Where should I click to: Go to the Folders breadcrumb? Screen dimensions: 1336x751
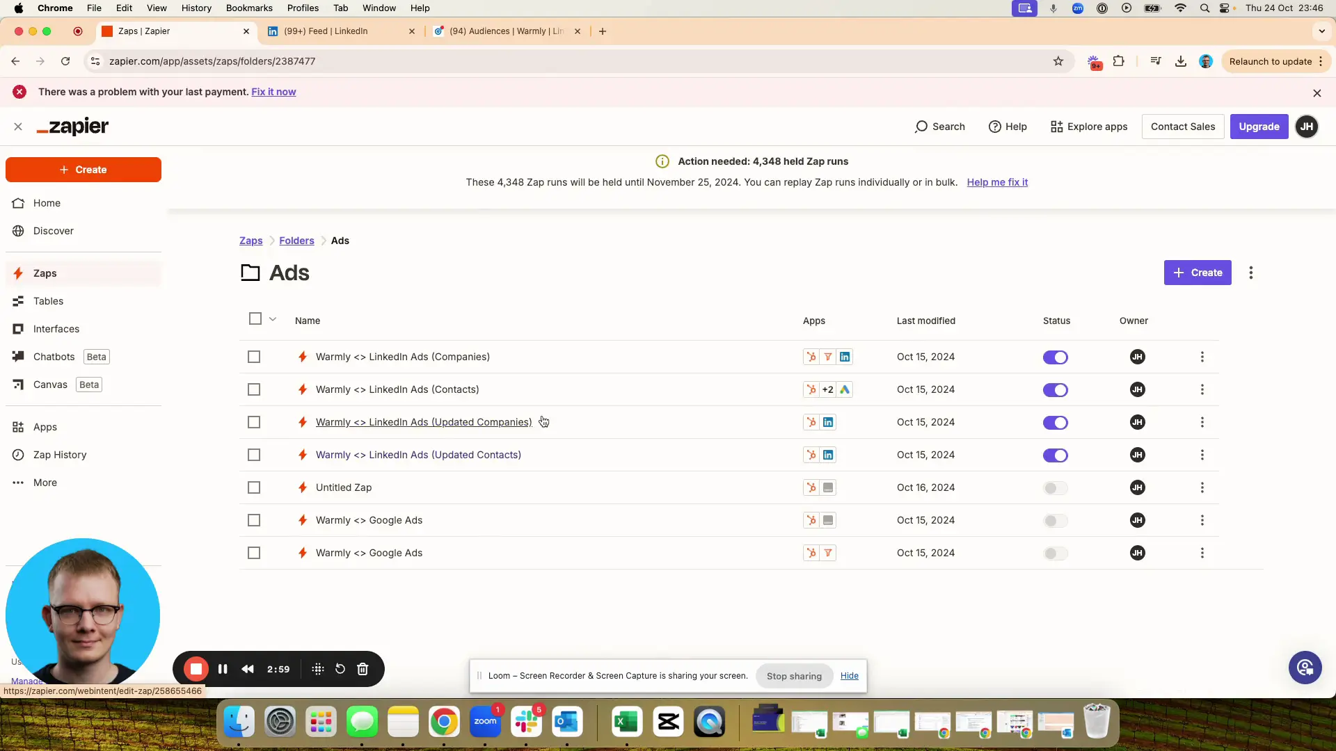pos(296,241)
